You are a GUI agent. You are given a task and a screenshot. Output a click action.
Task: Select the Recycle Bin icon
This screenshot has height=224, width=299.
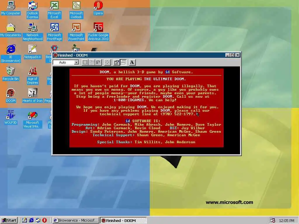[11, 73]
